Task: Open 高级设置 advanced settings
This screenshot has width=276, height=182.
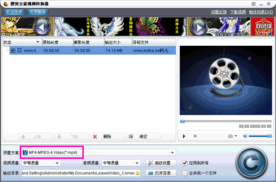Action: 161,163
